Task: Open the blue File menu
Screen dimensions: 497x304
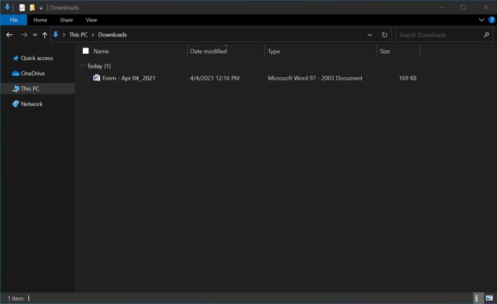Action: (x=13, y=21)
